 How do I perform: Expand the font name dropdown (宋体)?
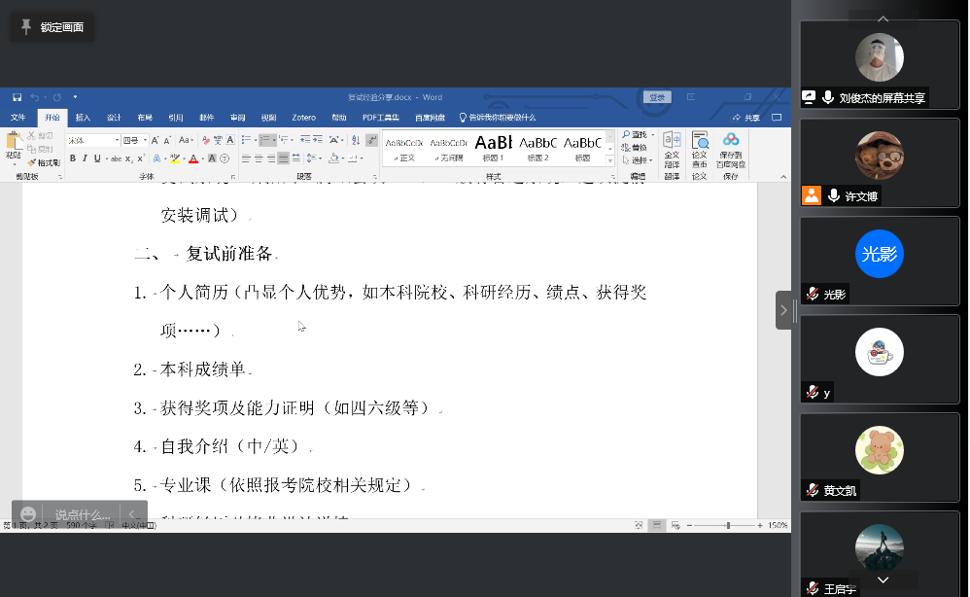(117, 140)
